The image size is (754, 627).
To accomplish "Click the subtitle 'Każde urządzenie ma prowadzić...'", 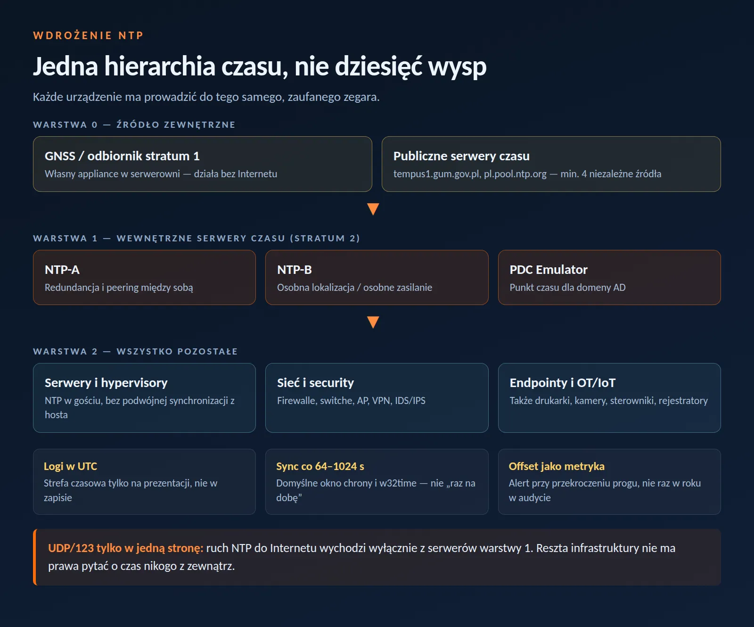I will point(206,97).
